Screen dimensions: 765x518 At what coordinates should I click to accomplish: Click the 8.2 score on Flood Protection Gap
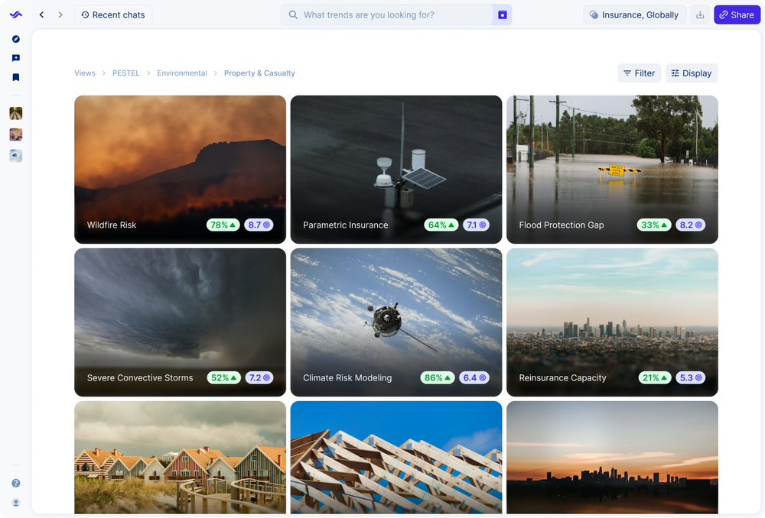[690, 225]
